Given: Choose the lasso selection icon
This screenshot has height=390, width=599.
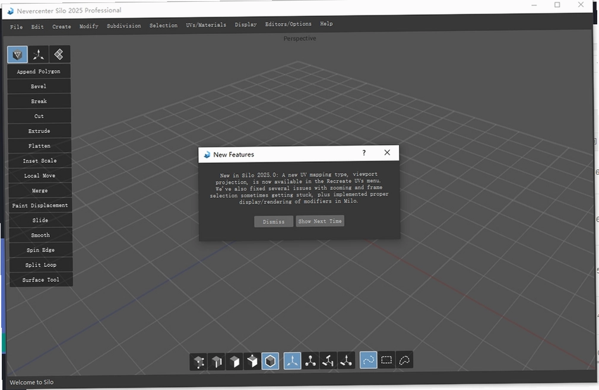Looking at the screenshot, I should (404, 360).
